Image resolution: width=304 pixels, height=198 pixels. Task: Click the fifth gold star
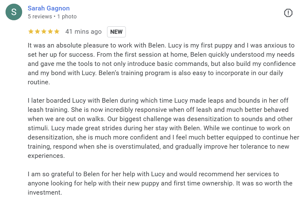coord(57,31)
